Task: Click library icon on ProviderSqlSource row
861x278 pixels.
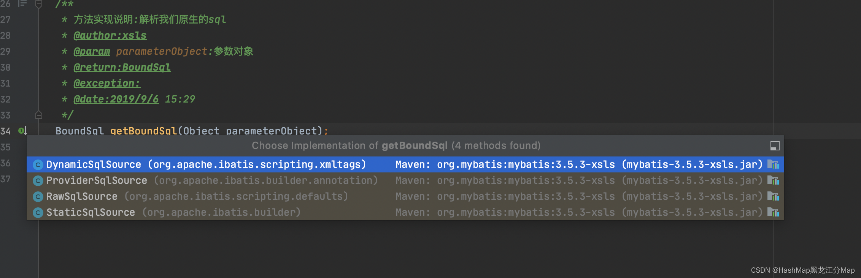Action: coord(773,180)
